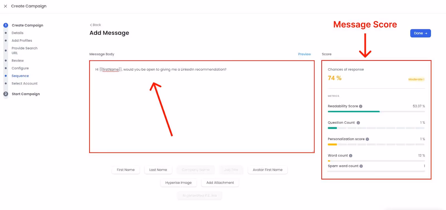Viewport: 446px width, 210px height.
Task: Click the {{firstName}} placeholder in message
Action: (x=111, y=69)
